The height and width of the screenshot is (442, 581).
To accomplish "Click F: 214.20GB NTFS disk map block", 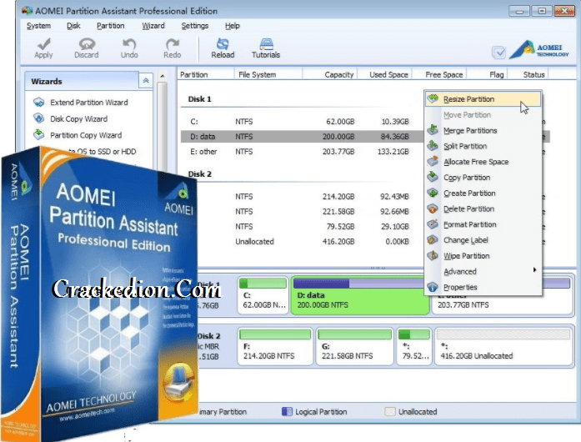I will tap(275, 346).
